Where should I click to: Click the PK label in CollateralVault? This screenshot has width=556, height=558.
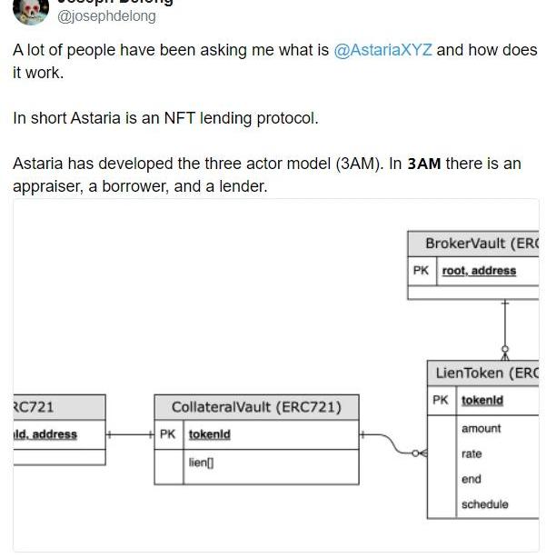pos(167,434)
